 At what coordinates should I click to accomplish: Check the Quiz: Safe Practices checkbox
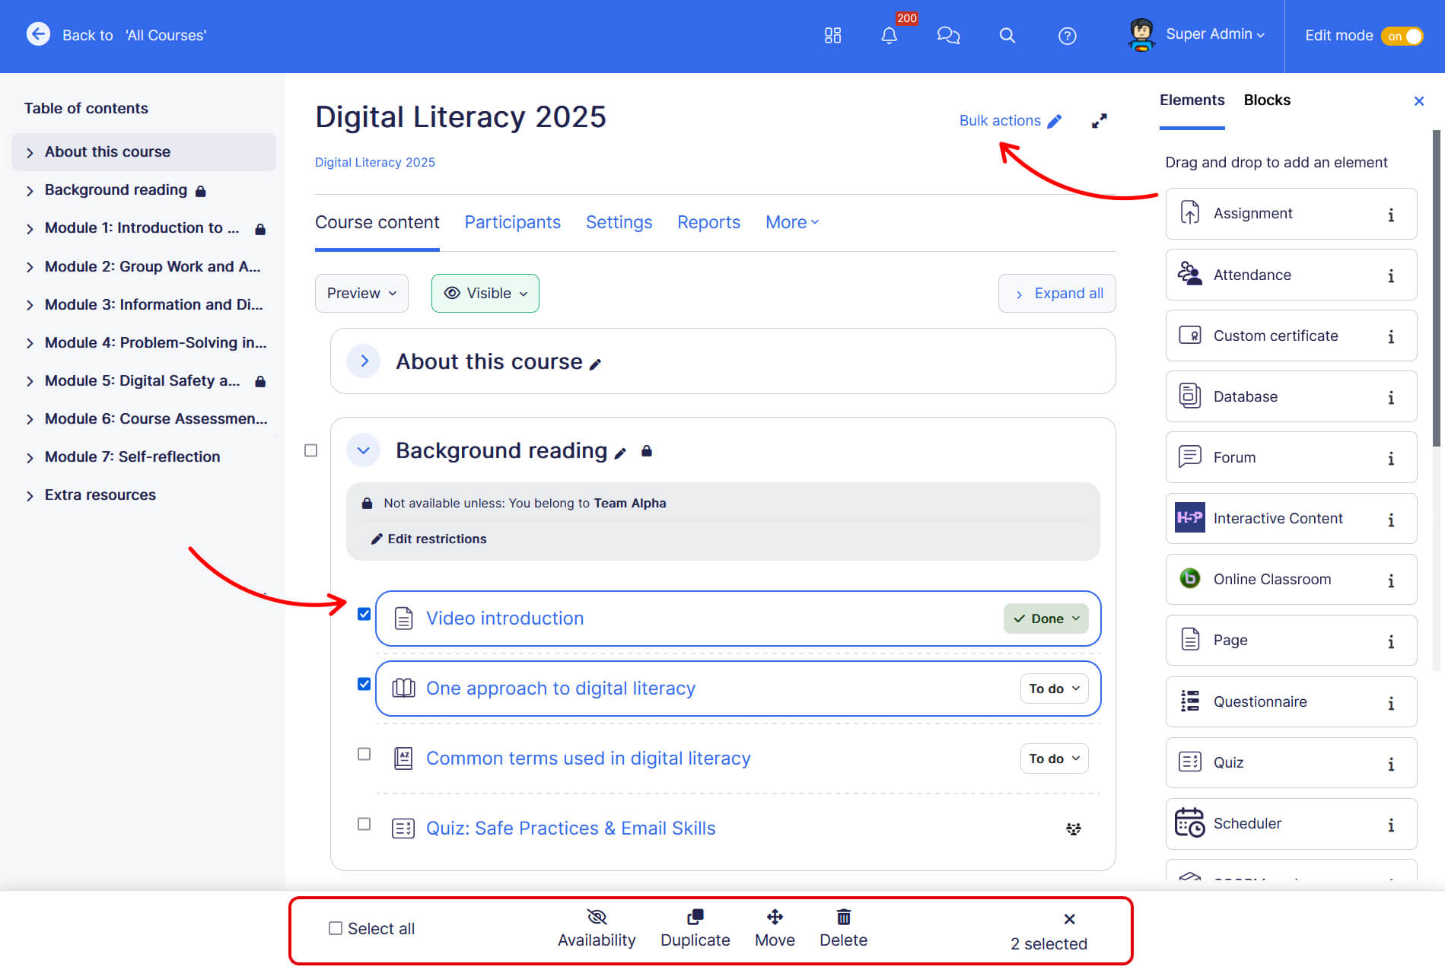(364, 824)
